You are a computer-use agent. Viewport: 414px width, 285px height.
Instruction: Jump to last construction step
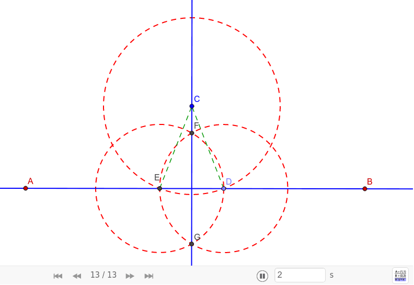point(149,276)
